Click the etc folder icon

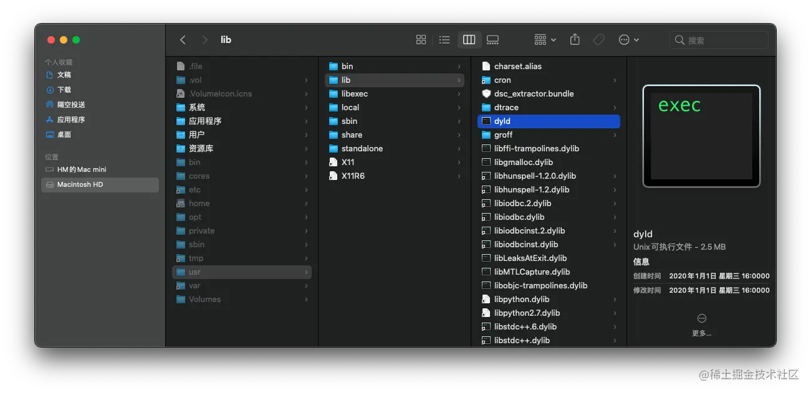[x=181, y=189]
